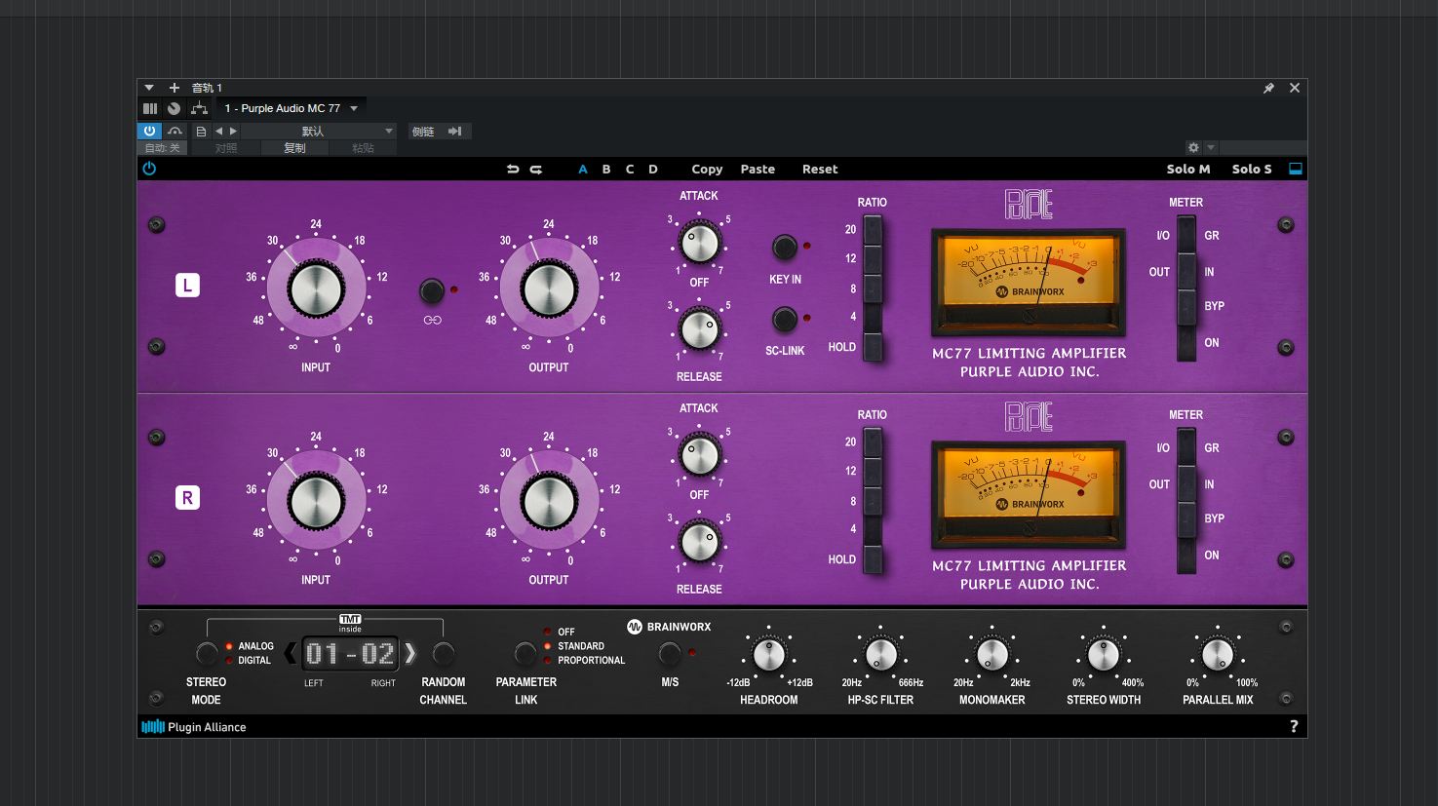Click the preset file icon
Screen dimensions: 1438x806
[201, 131]
